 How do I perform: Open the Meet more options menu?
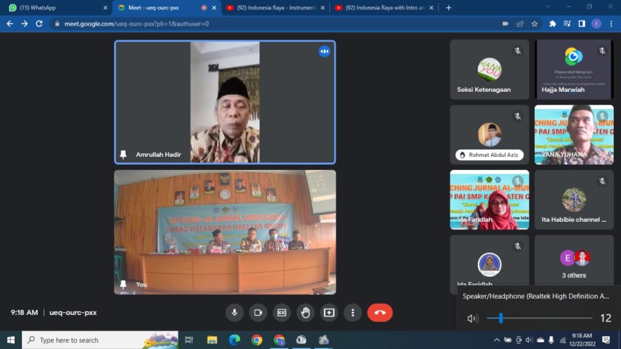(352, 313)
